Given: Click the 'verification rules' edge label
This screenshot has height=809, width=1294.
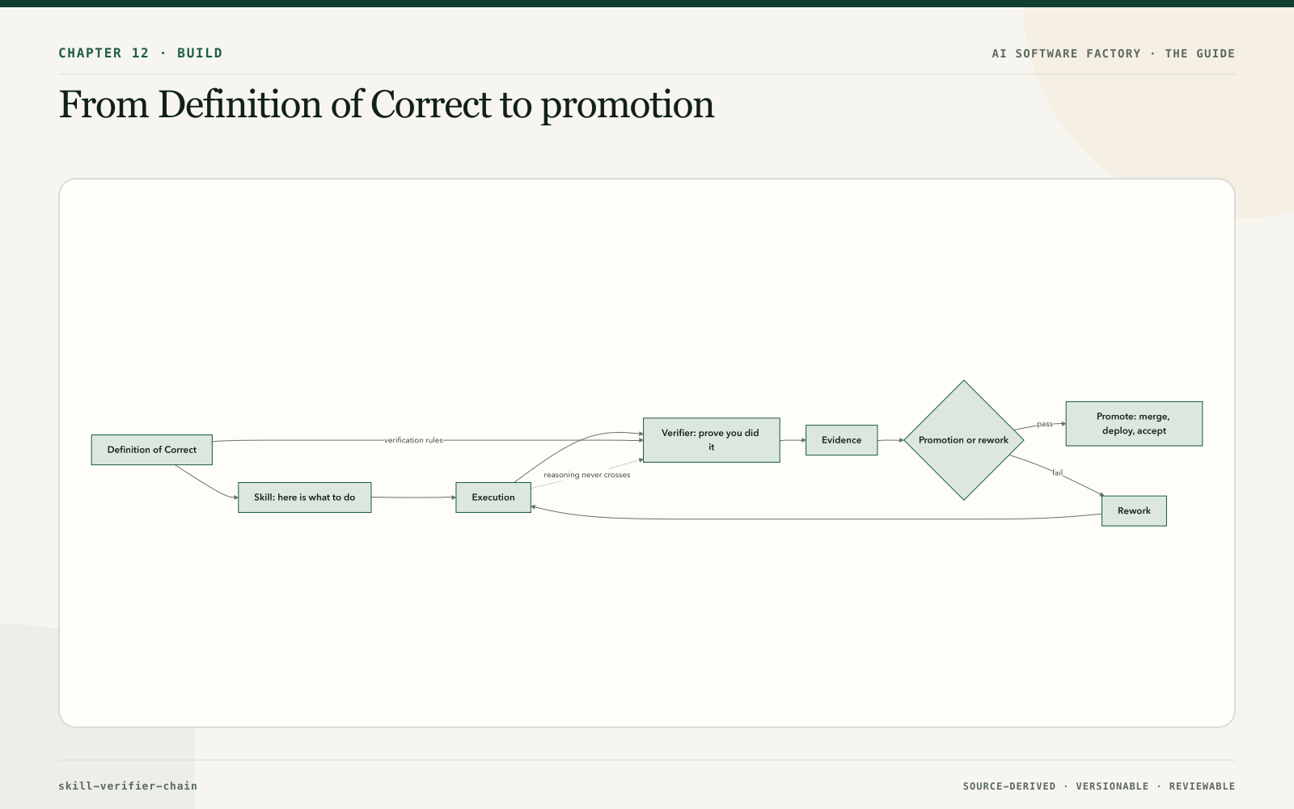Looking at the screenshot, I should pos(413,440).
